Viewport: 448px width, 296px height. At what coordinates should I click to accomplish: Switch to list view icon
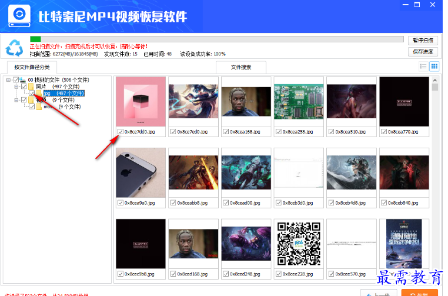423,66
